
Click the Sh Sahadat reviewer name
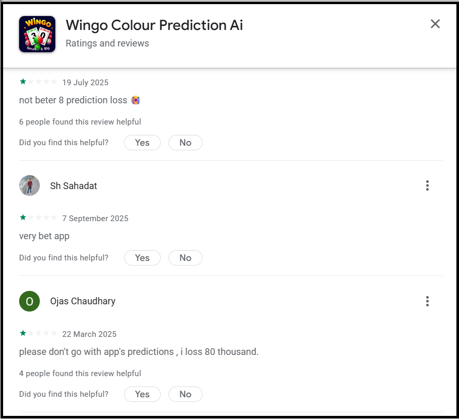[73, 186]
